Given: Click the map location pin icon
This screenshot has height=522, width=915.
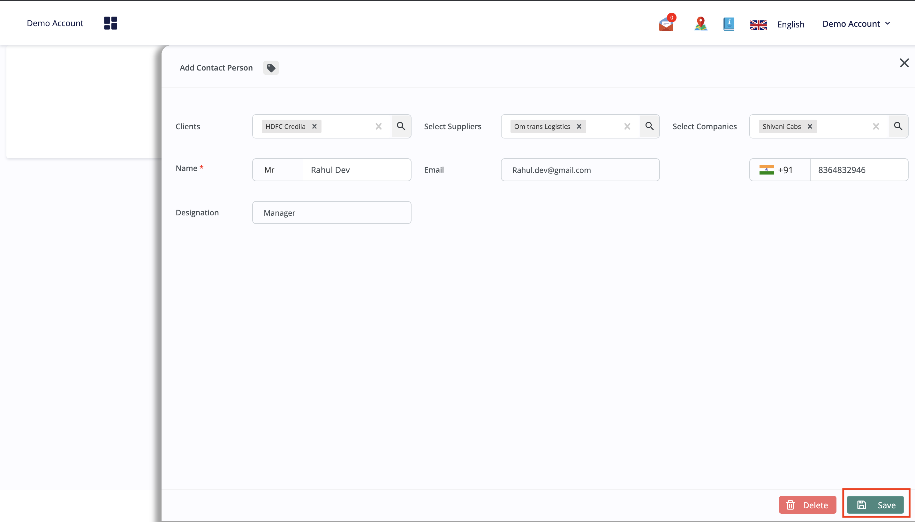Looking at the screenshot, I should (700, 24).
